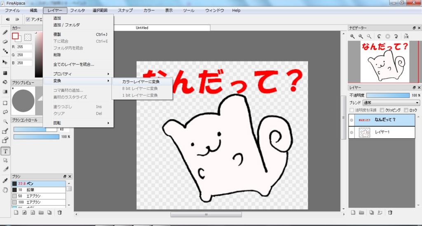422x226 pixels.
Task: Enable the ロック checkbox
Action: (406, 110)
